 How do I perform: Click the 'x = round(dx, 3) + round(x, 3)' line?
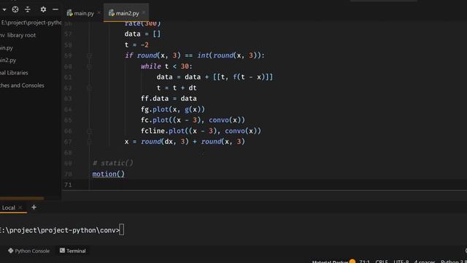(x=185, y=142)
